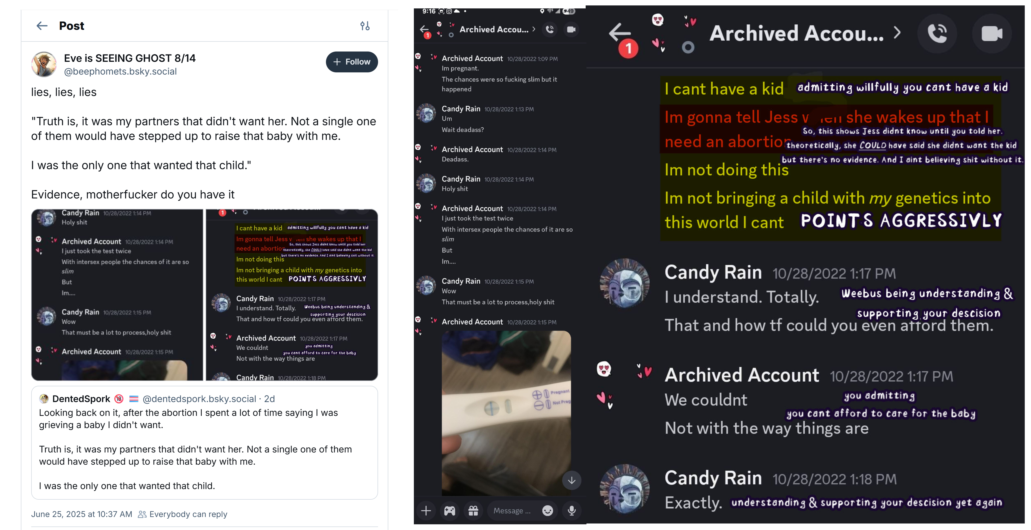
Task: Open the gift icon in message bar
Action: pyautogui.click(x=473, y=510)
